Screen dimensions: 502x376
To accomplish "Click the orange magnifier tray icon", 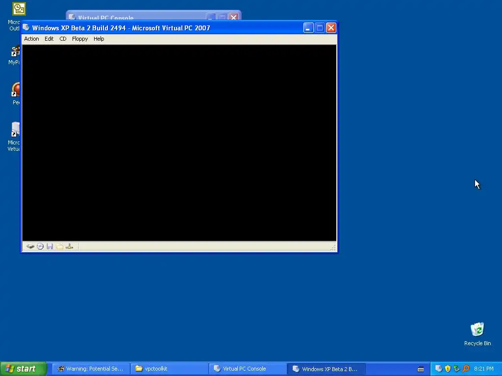I will pos(466,369).
